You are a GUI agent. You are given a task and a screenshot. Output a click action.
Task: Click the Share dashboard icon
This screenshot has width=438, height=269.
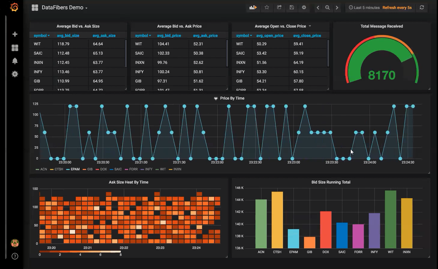pyautogui.click(x=279, y=7)
